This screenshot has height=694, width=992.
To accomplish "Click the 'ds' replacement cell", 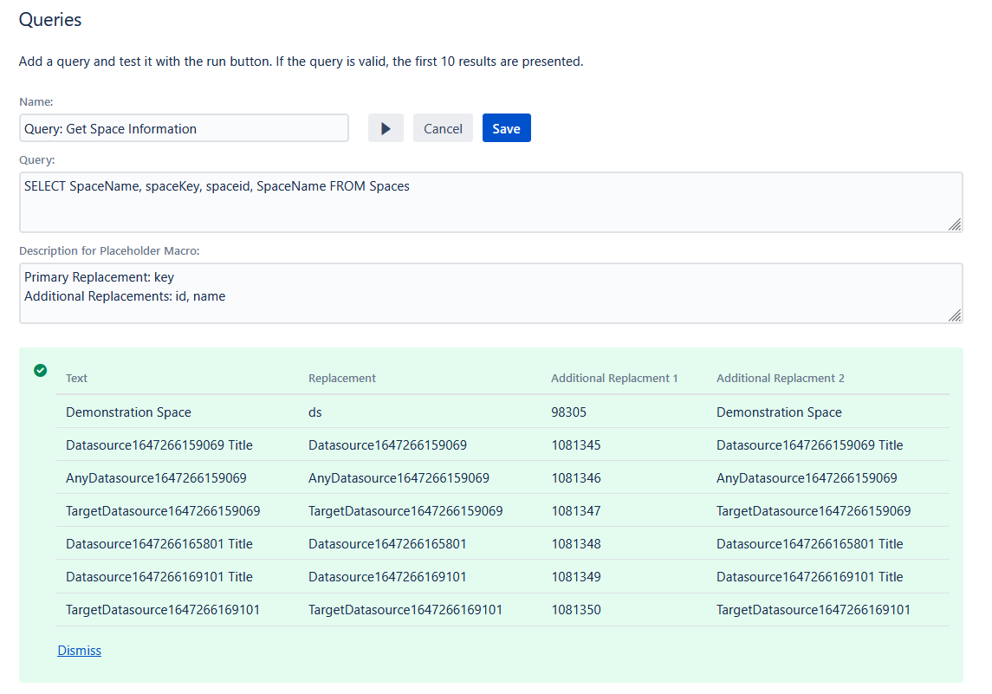I will [315, 412].
